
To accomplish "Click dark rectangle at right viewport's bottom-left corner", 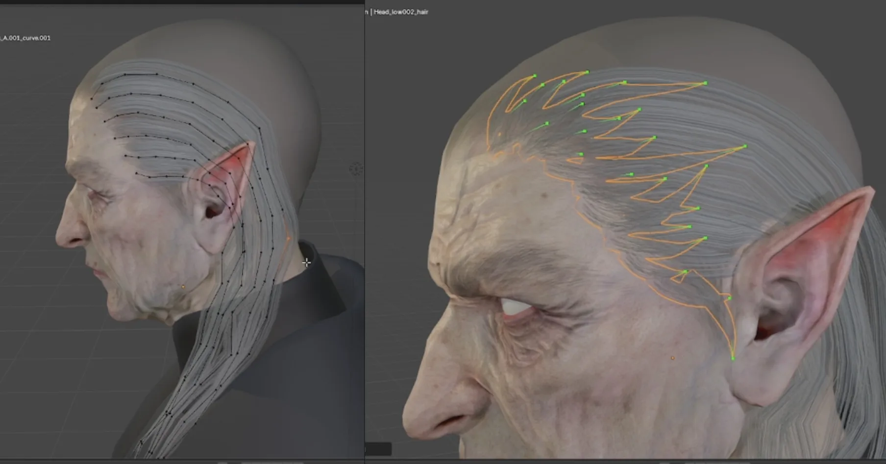I will [x=379, y=449].
